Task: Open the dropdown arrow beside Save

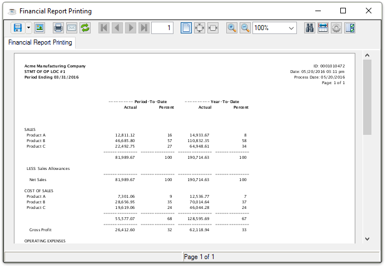Action: pos(28,28)
